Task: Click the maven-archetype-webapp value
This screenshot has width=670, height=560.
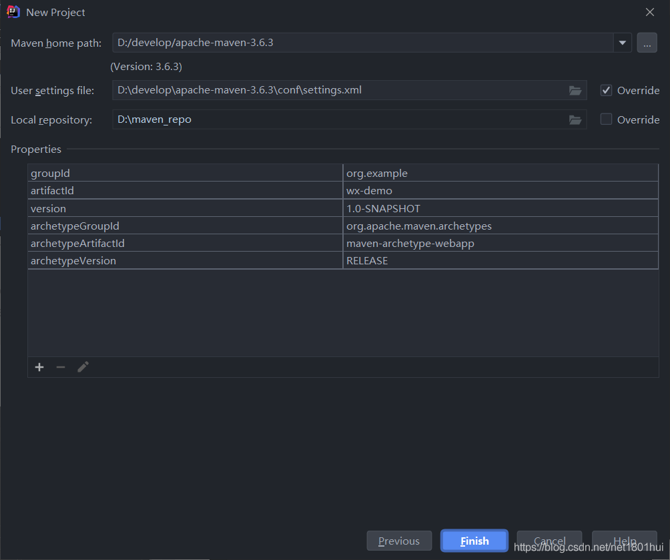Action: coord(500,243)
